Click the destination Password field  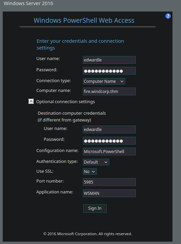(109, 141)
